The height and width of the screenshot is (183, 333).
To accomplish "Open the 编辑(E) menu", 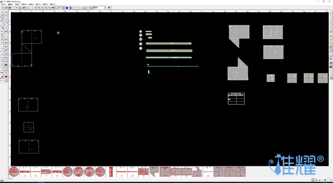I will [10, 4].
